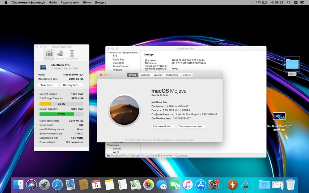This screenshot has width=309, height=193.
Task: Open Launchpad rocket icon in dock
Action: [44, 185]
